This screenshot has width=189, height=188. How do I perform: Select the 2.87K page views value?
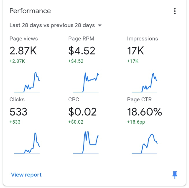click(23, 51)
